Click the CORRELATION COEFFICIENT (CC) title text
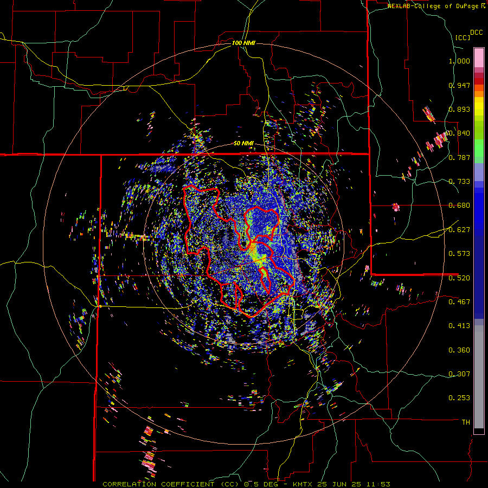 coord(171,484)
